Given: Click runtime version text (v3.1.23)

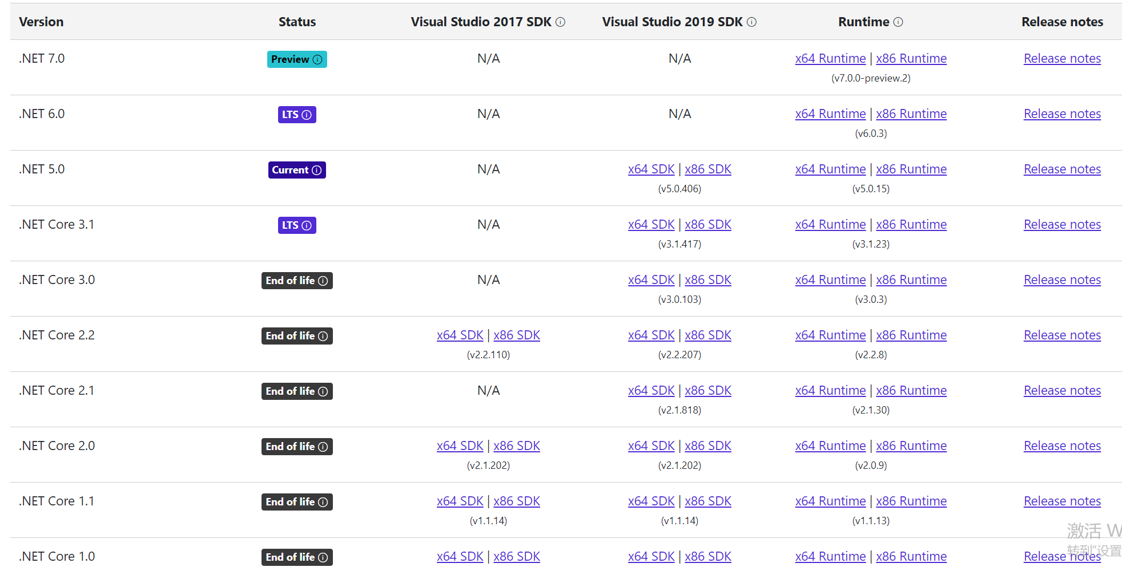Looking at the screenshot, I should click(x=871, y=244).
